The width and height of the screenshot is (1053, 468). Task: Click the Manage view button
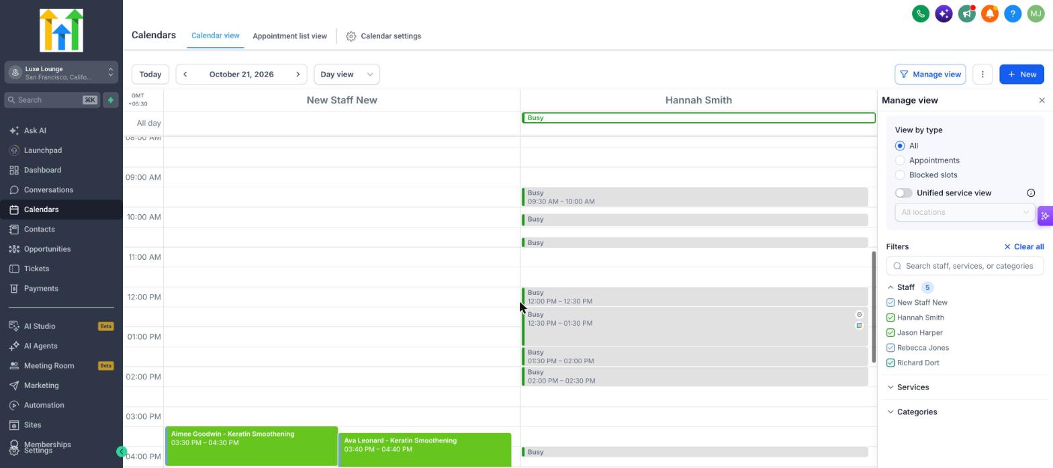(x=930, y=75)
